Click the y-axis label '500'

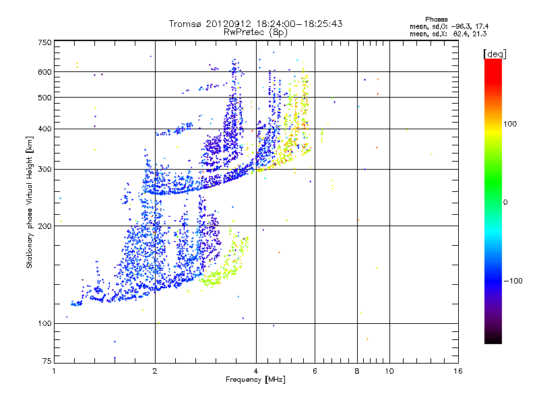(44, 98)
